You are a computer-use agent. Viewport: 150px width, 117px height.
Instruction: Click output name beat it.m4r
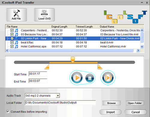pos(107,42)
